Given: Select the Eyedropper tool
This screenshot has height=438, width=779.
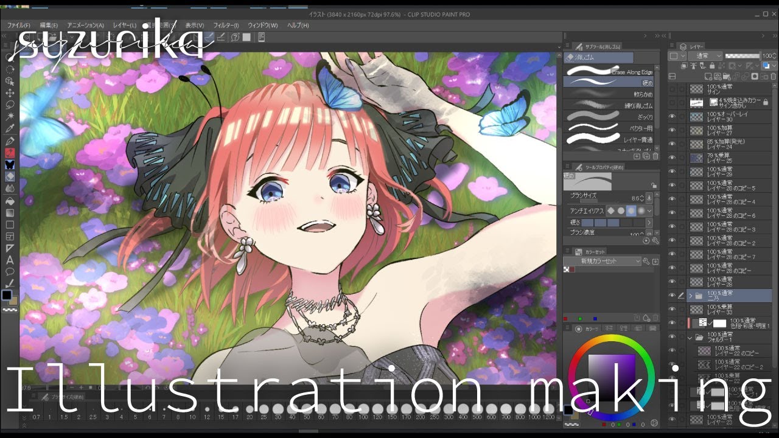Looking at the screenshot, I should (10, 128).
